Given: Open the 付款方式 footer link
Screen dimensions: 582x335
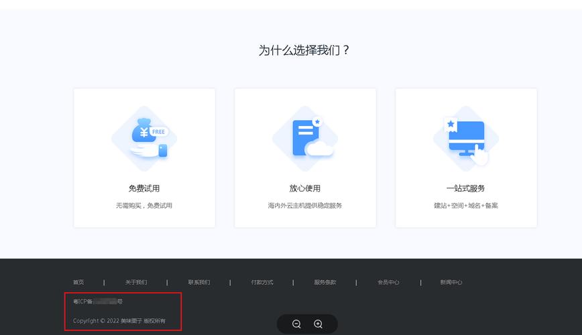Looking at the screenshot, I should point(262,282).
